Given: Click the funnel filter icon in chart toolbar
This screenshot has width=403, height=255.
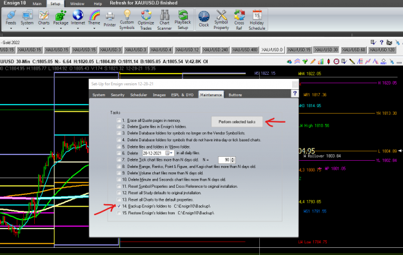Looking at the screenshot, I should (x=305, y=61).
